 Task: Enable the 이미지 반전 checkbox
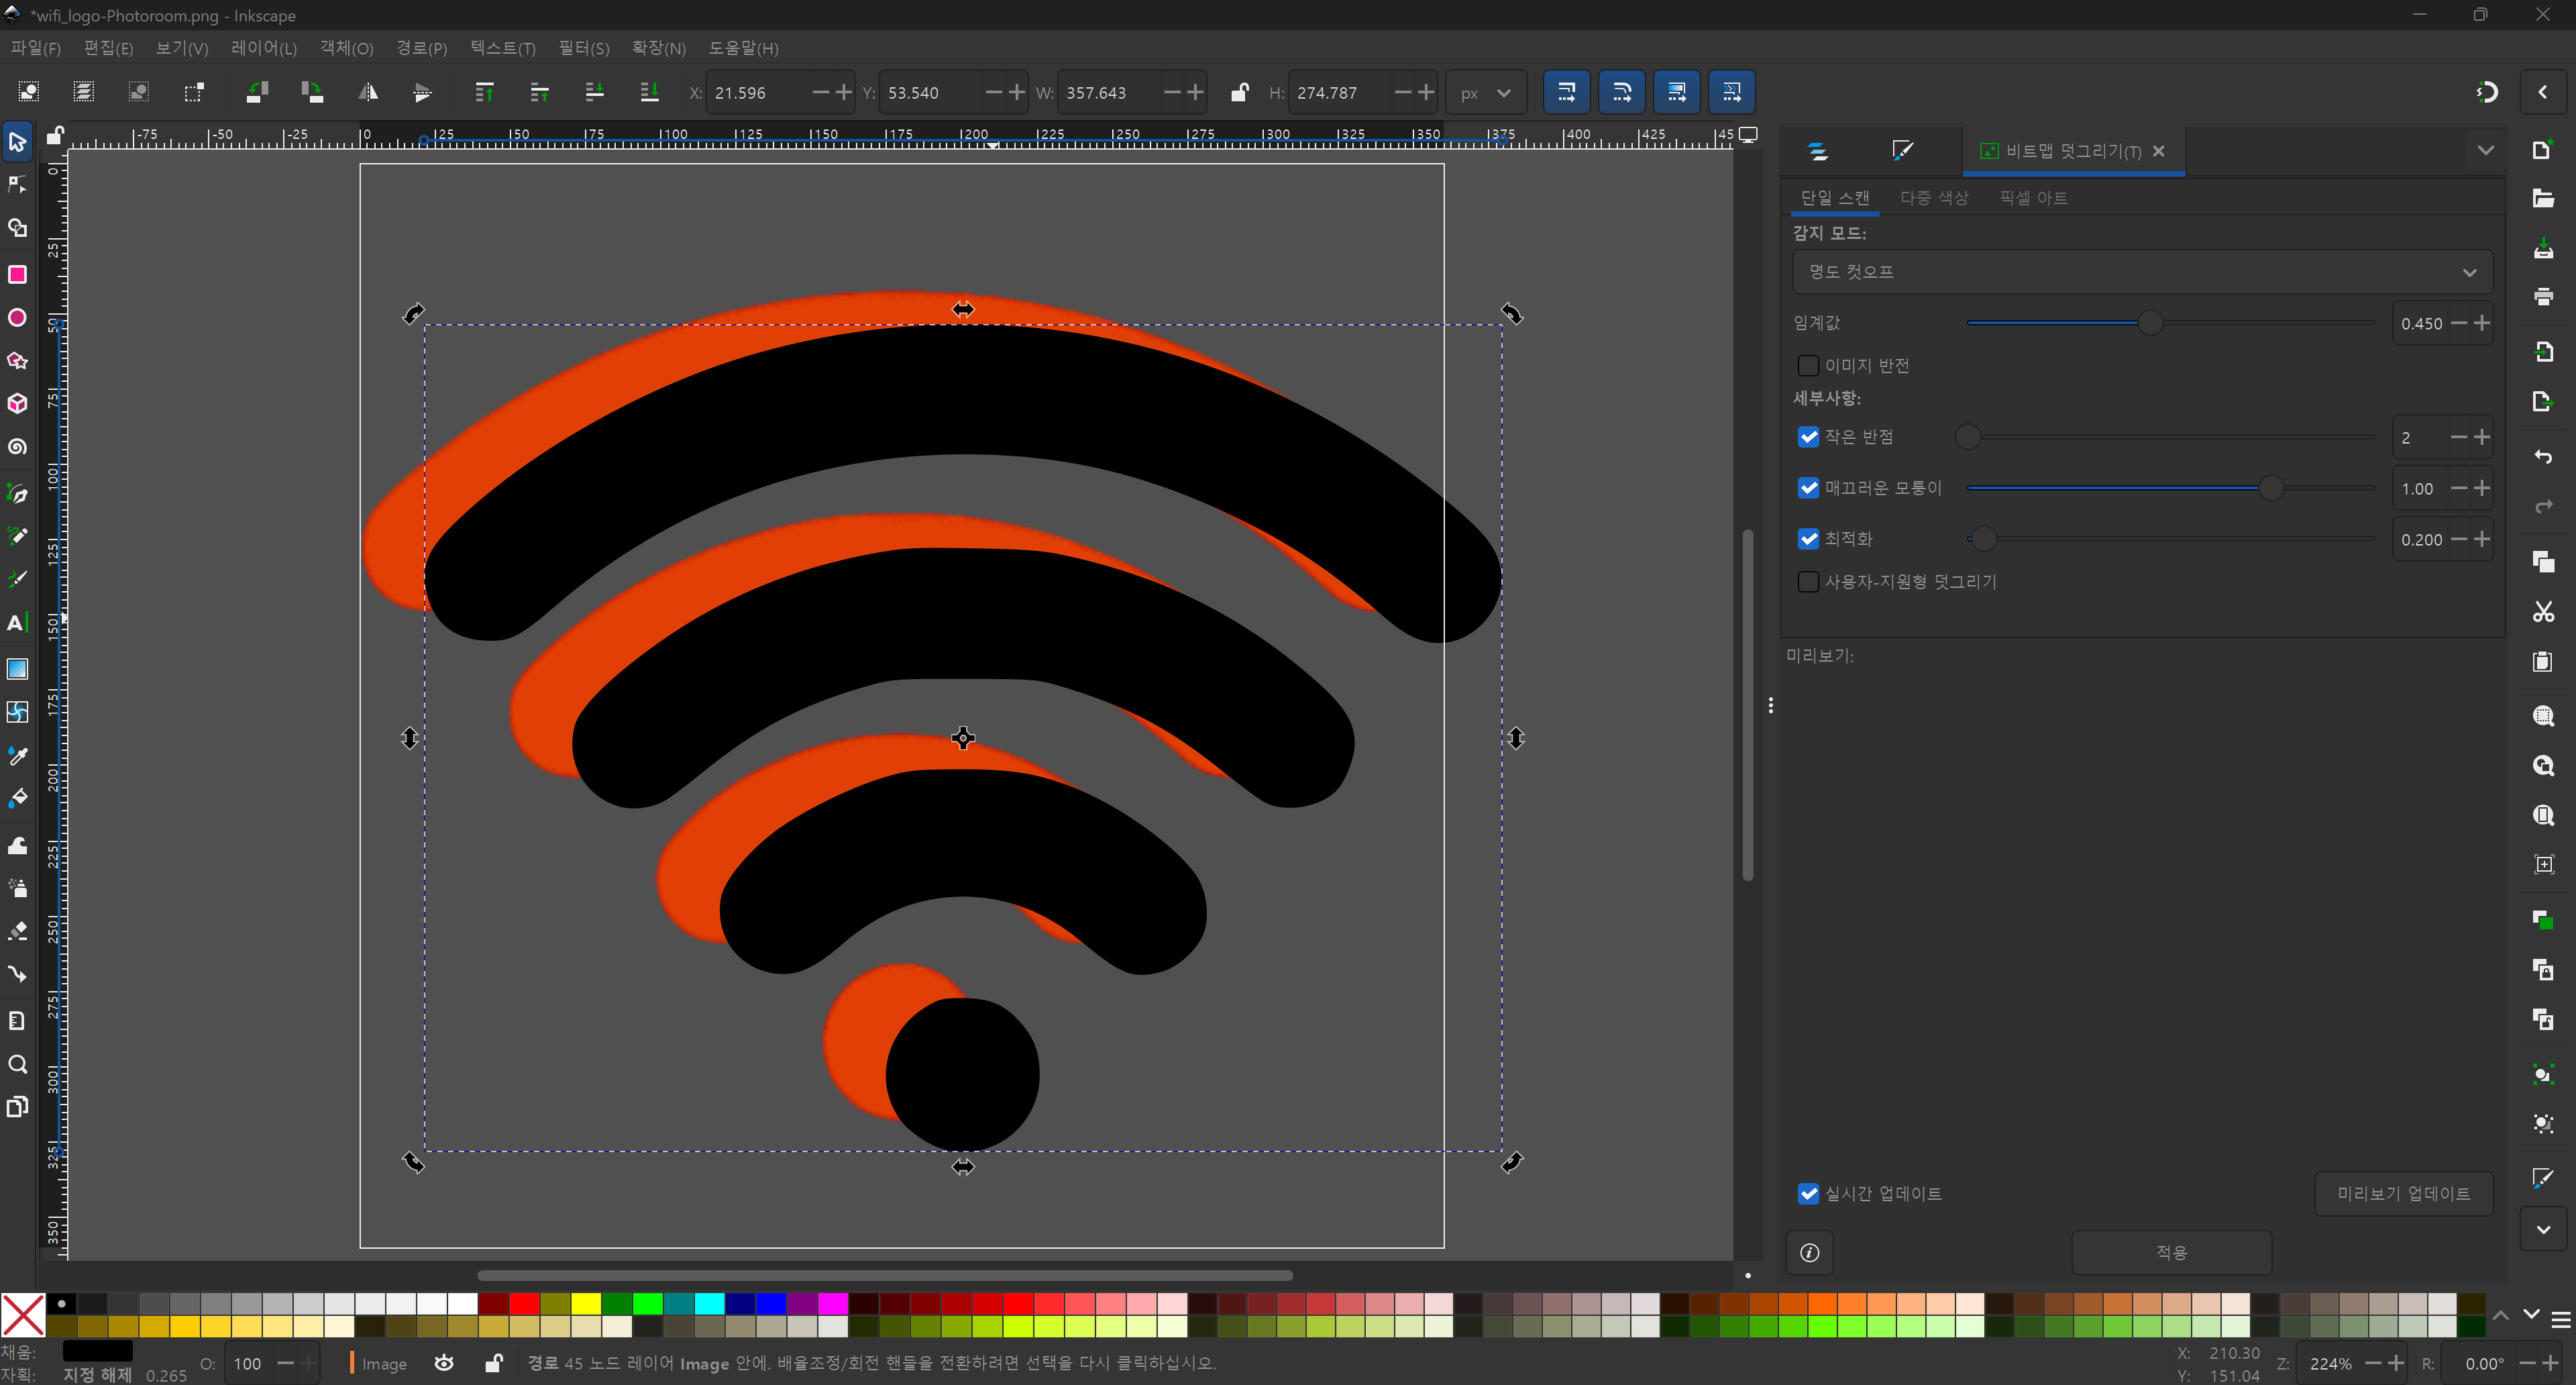coord(1808,366)
